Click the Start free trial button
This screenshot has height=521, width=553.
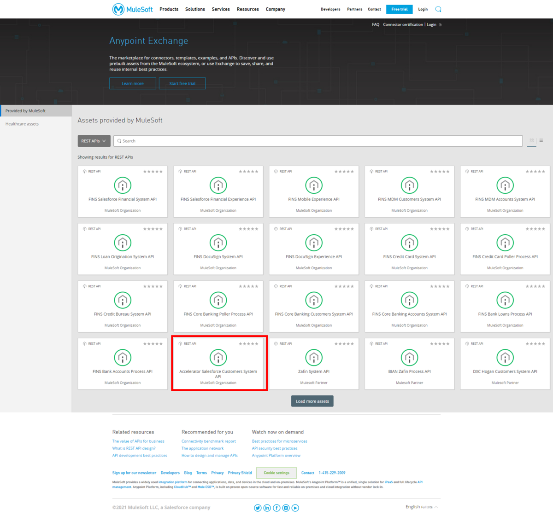[182, 83]
